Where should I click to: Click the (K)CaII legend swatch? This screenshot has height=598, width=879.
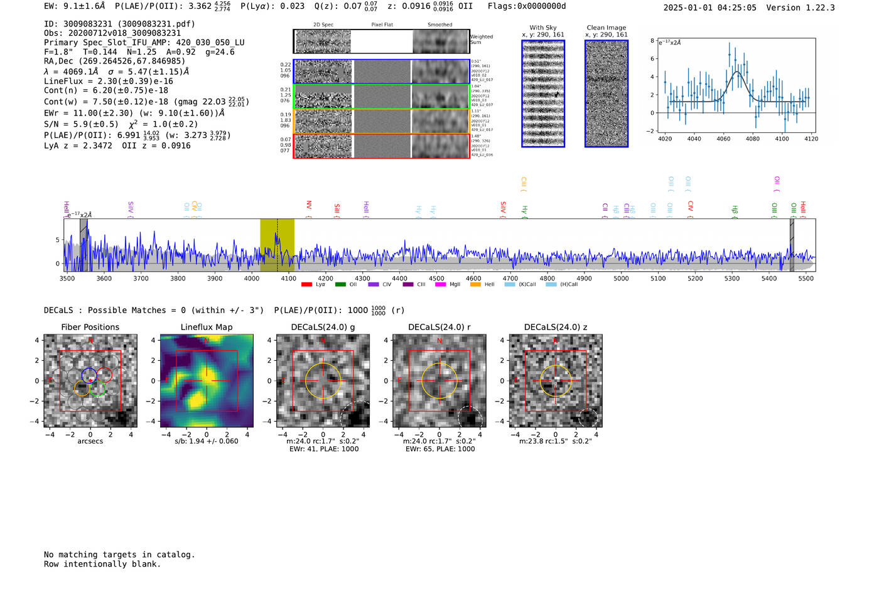pyautogui.click(x=509, y=284)
